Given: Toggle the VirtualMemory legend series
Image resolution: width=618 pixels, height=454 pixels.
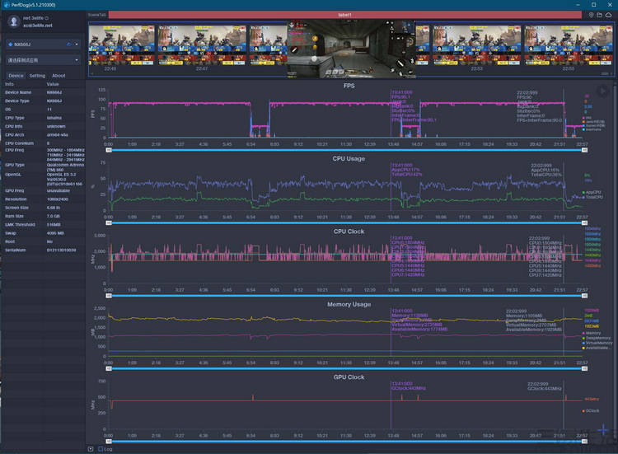Looking at the screenshot, I should tap(597, 343).
